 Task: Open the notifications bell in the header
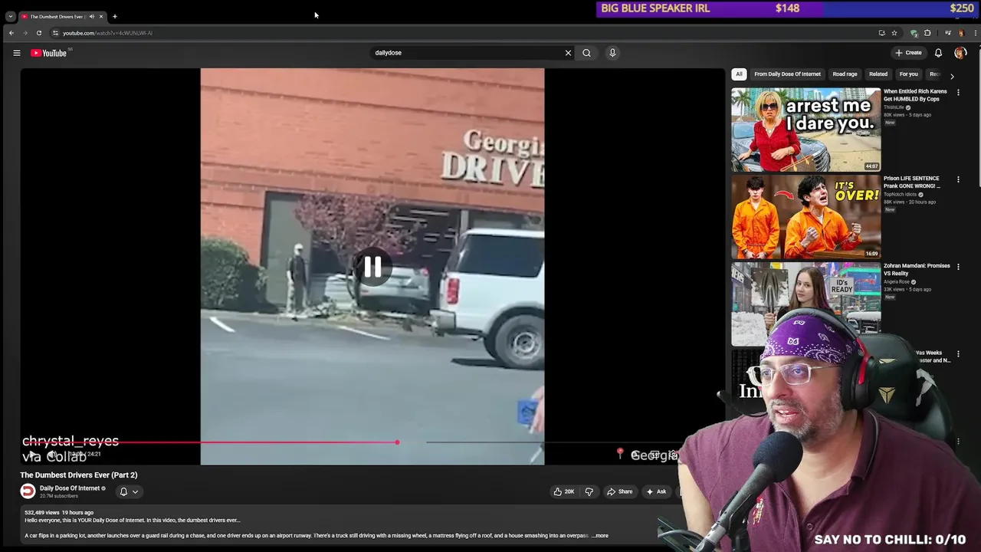[x=938, y=53]
